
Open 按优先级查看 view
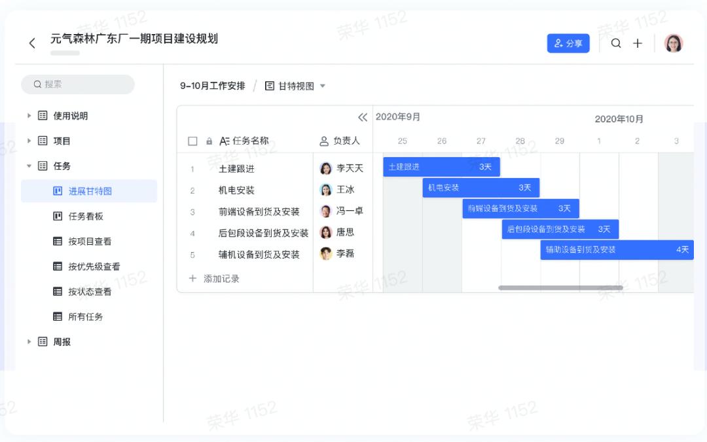tap(94, 267)
